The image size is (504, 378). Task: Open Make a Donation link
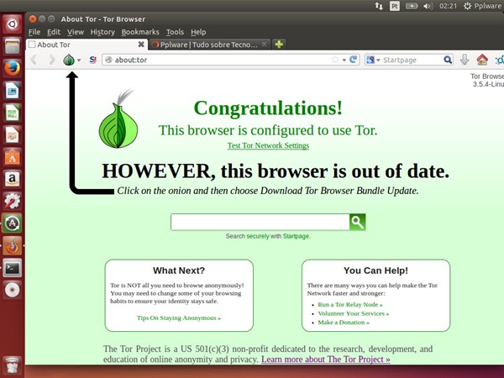344,323
